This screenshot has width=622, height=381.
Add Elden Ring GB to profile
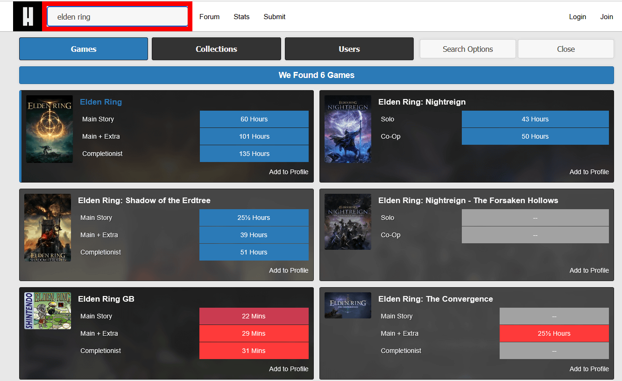point(289,369)
